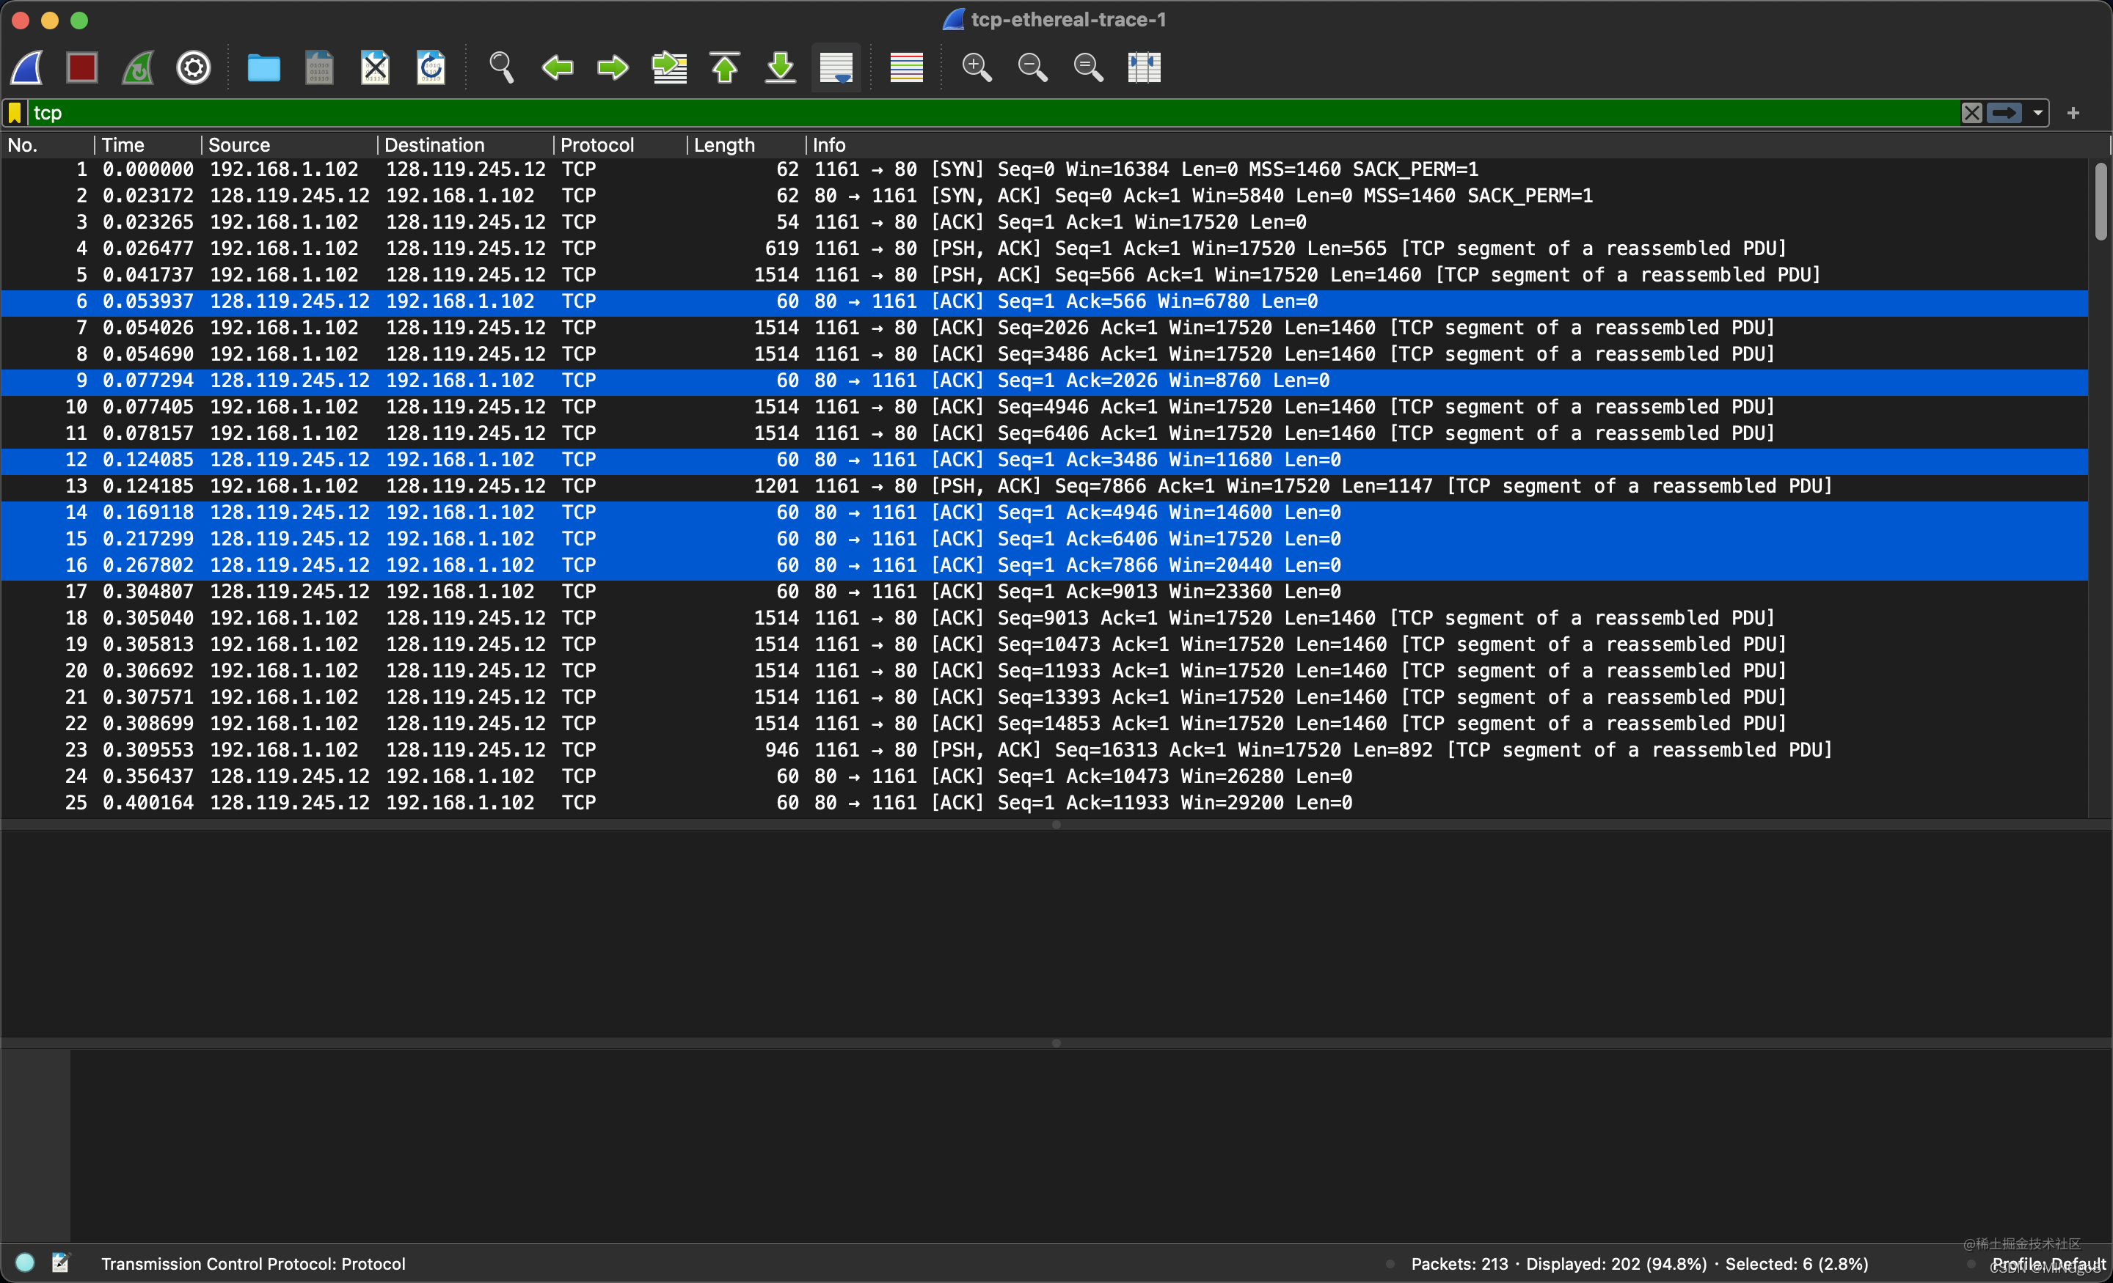Open a saved capture file

click(x=263, y=67)
